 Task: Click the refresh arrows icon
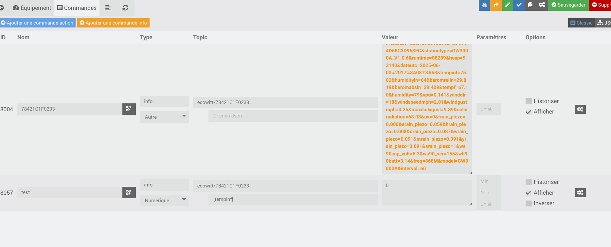[x=125, y=8]
